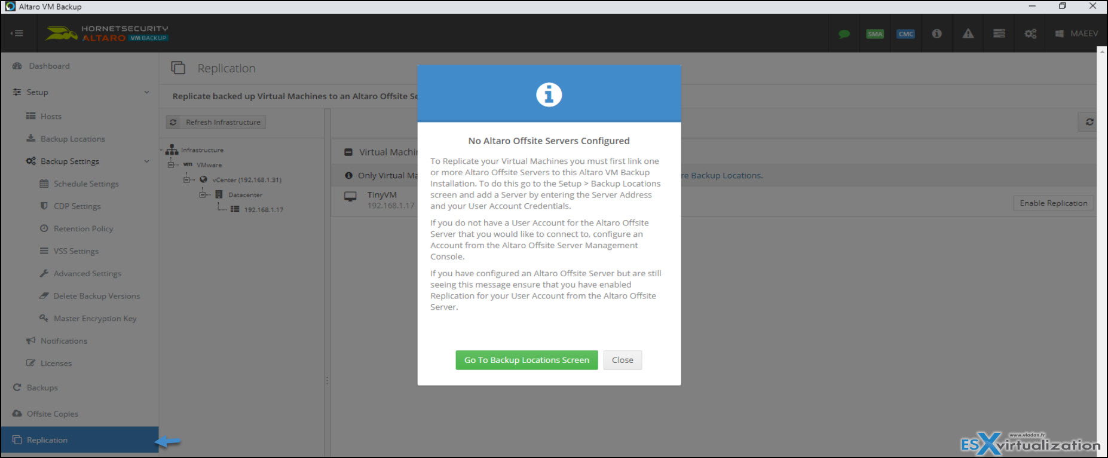1108x458 pixels.
Task: Open the green chat bubble icon
Action: 844,34
